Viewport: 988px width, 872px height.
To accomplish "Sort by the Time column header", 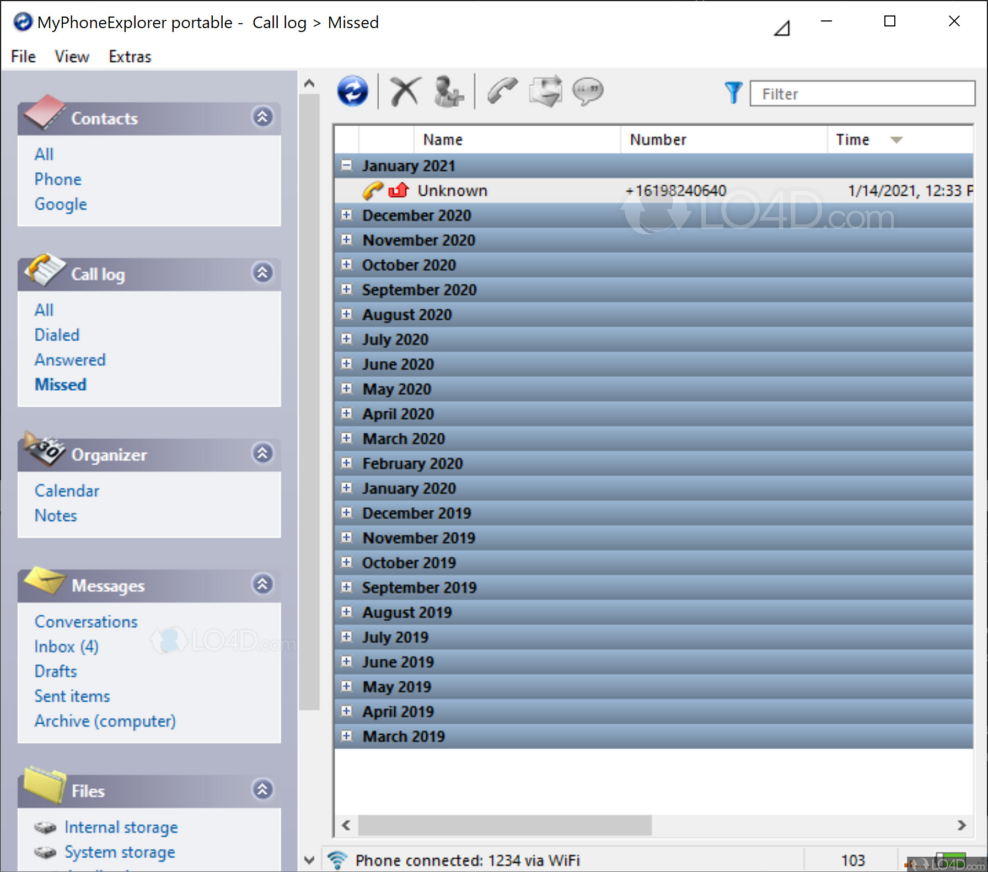I will (x=900, y=139).
